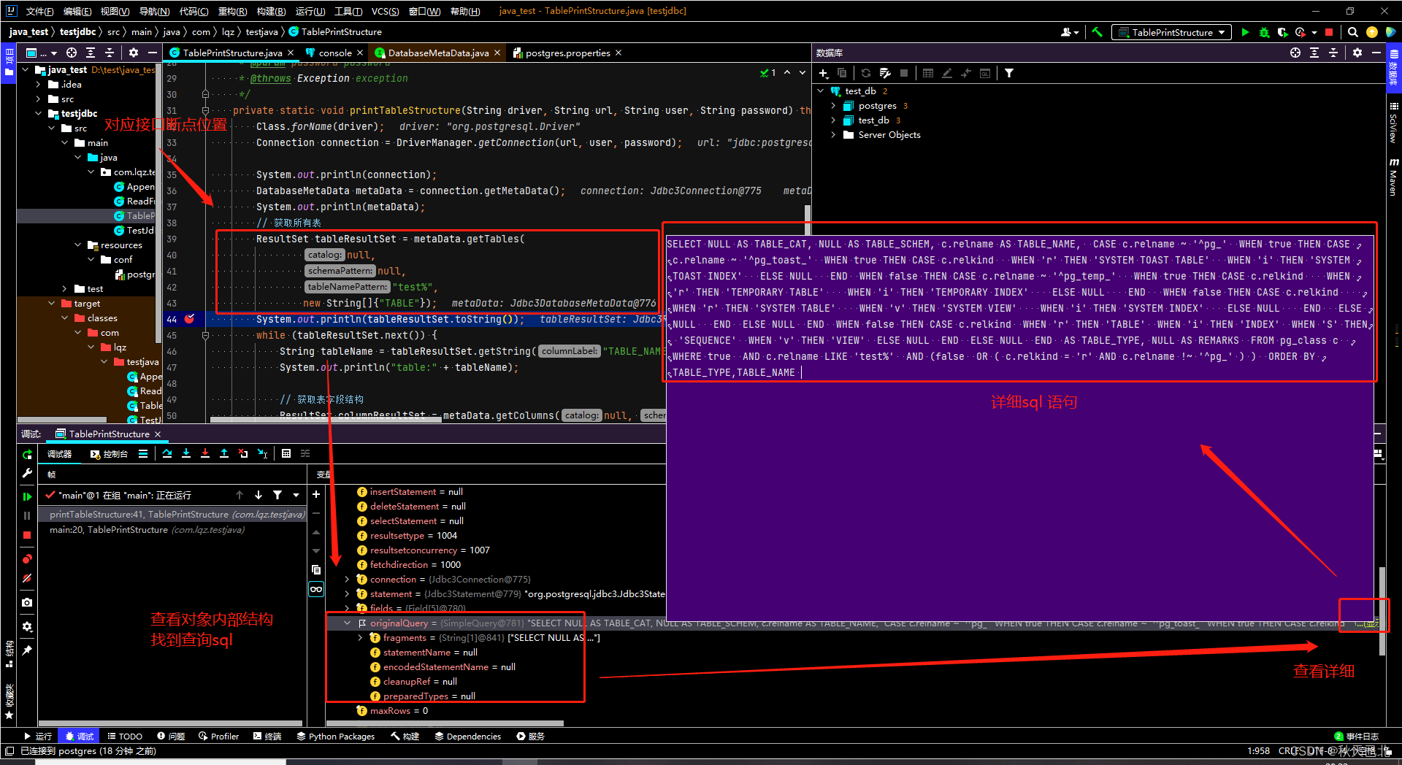This screenshot has width=1402, height=765.
Task: Click the Force Step Into red arrow
Action: click(205, 453)
